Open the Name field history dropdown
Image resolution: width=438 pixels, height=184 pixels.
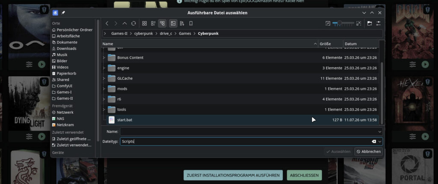(380, 132)
